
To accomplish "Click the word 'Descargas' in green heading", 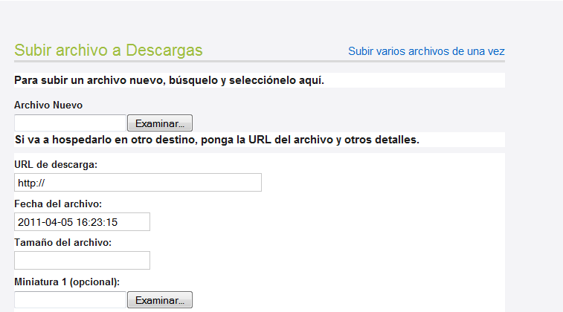I will (164, 51).
